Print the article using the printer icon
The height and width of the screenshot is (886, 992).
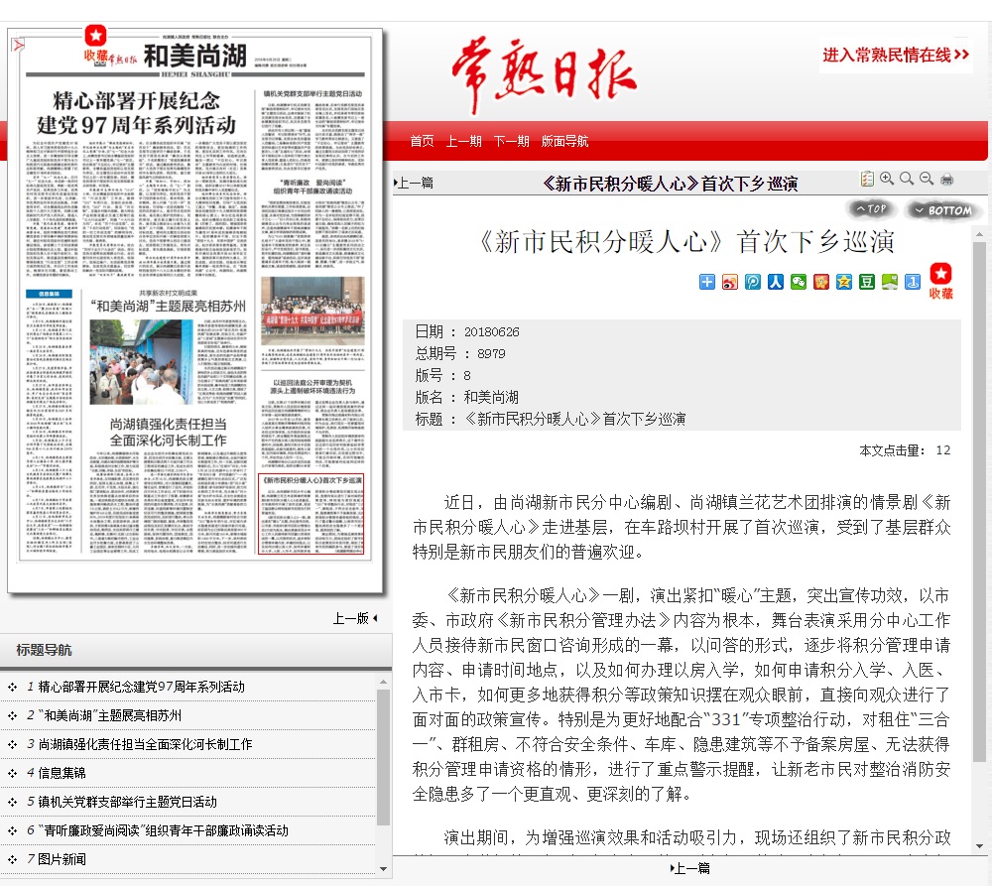pyautogui.click(x=946, y=180)
